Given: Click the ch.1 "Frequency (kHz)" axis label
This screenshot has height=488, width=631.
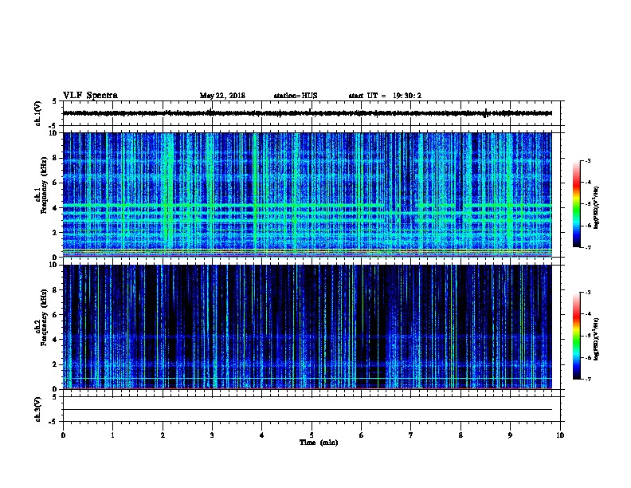Looking at the screenshot, I should tap(44, 185).
